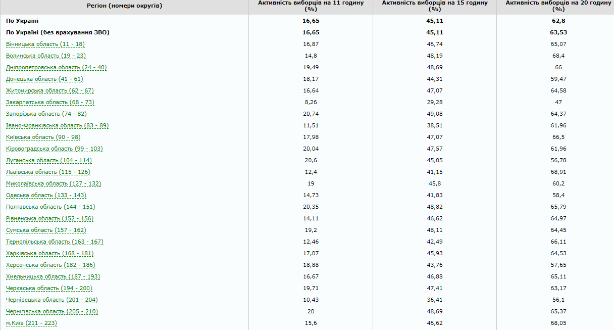Open Закарпатська область (68 - 73) link

[x=50, y=102]
